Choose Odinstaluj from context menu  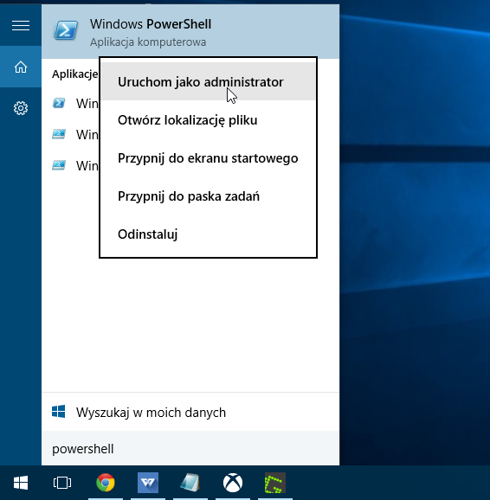click(208, 234)
